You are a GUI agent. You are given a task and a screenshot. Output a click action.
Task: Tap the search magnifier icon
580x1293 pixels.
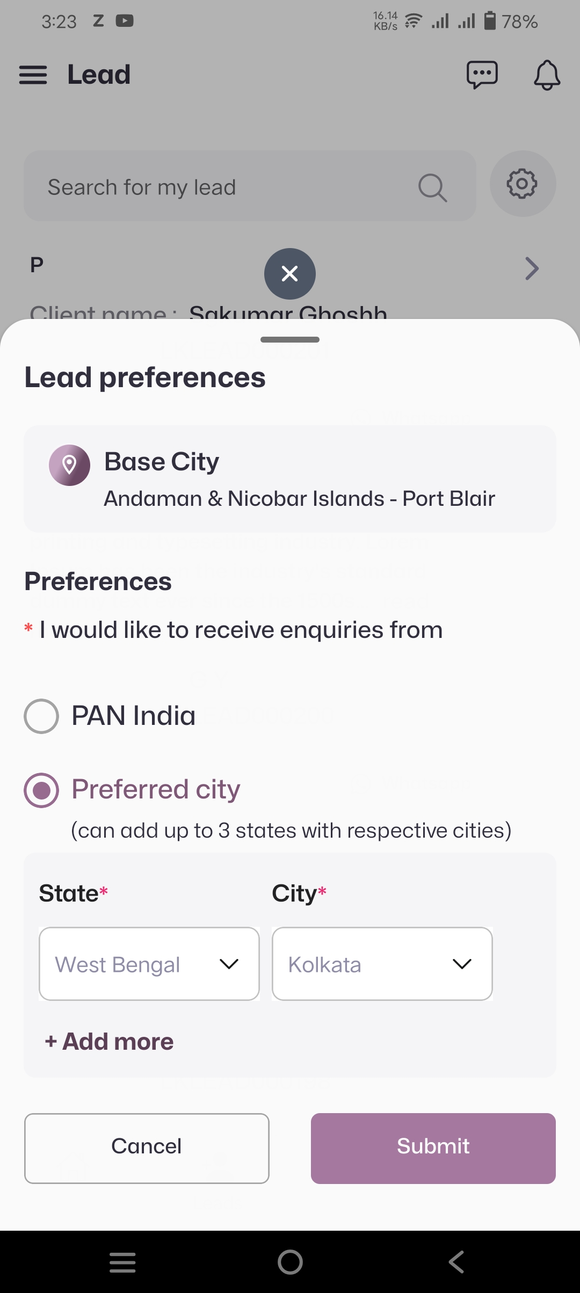[x=432, y=187]
